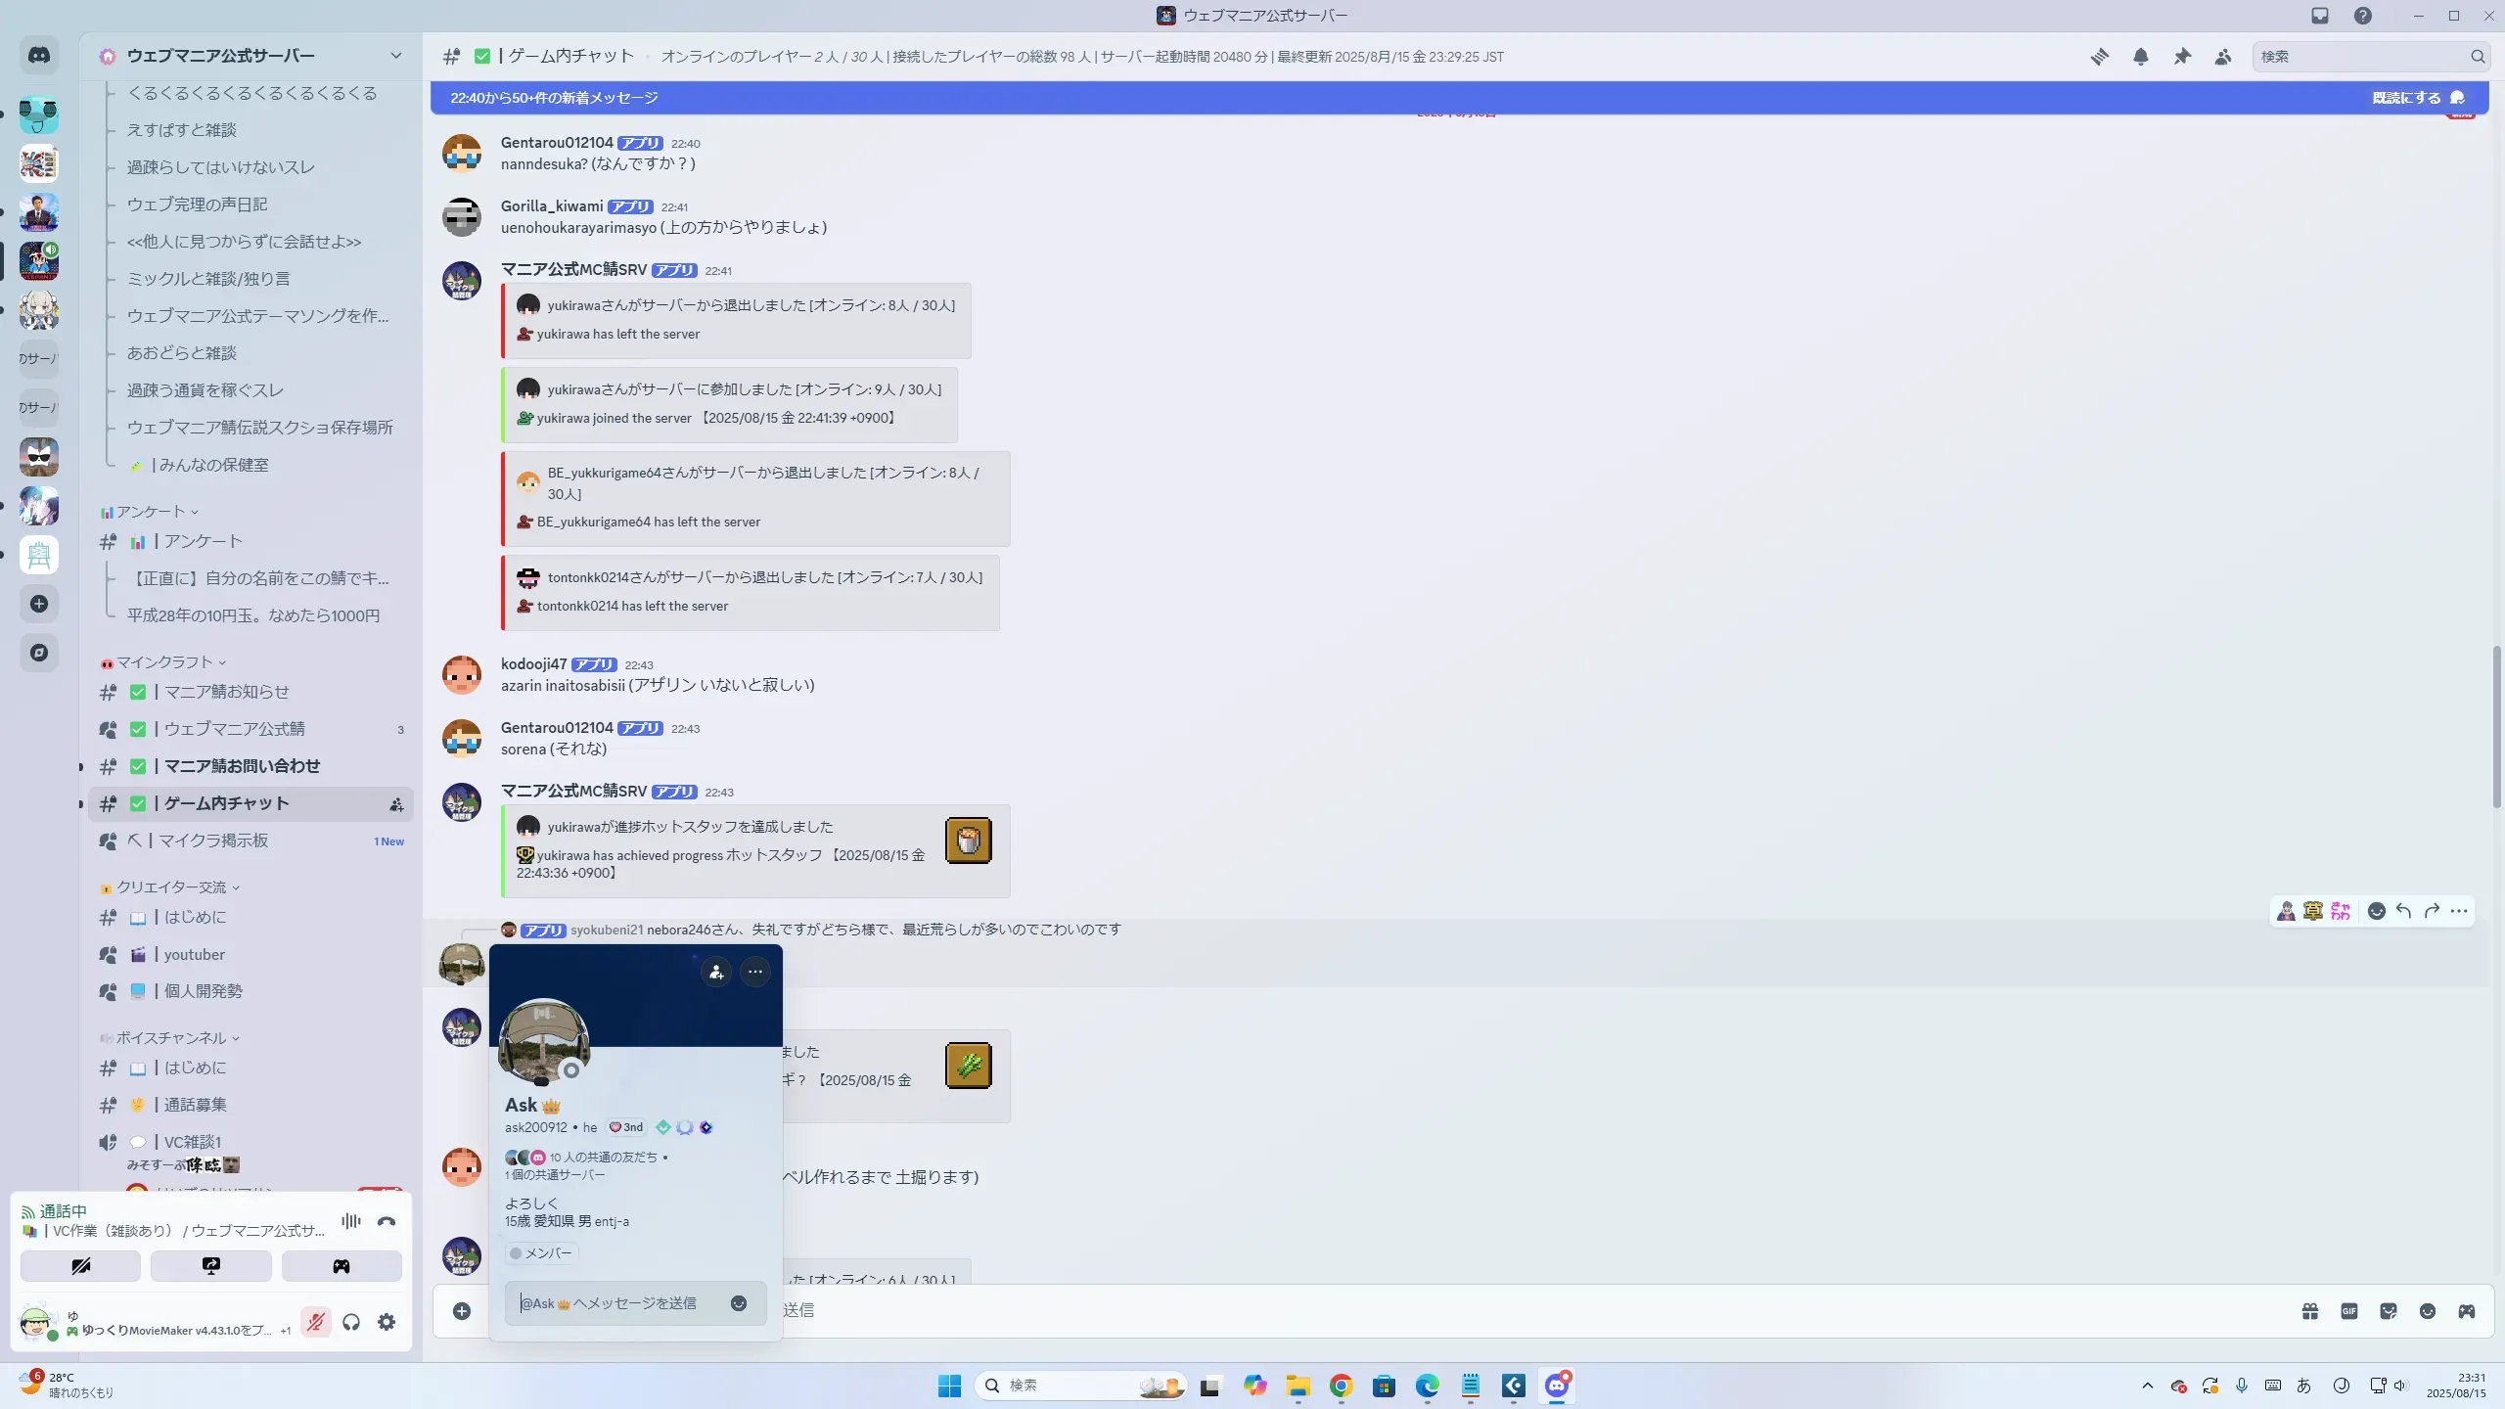Collapse the ボイスチャンネル category
This screenshot has height=1409, width=2505.
(171, 1038)
